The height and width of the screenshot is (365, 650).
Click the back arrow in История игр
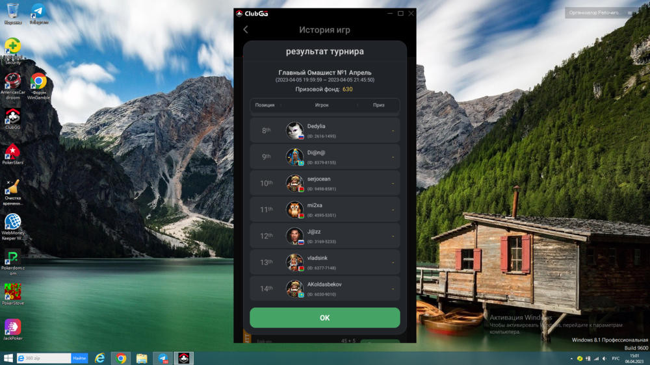pos(246,30)
